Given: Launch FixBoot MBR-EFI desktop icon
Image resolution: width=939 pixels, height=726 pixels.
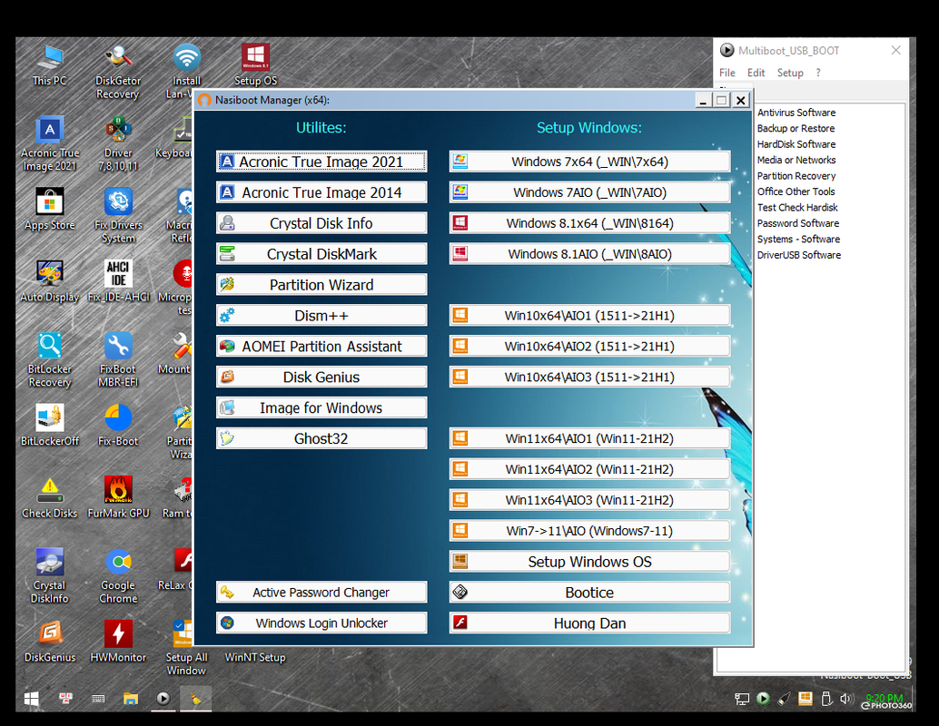Looking at the screenshot, I should click(118, 359).
